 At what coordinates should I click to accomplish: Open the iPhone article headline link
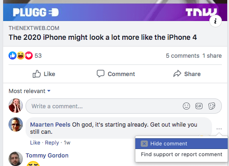pos(103,37)
